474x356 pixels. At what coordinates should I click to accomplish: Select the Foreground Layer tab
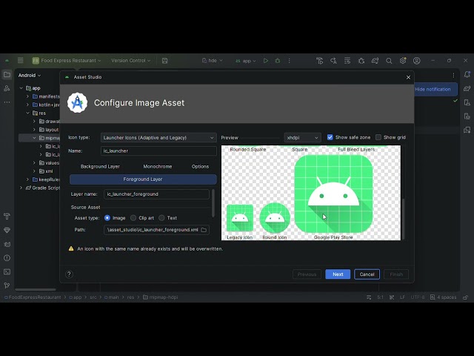pos(143,179)
